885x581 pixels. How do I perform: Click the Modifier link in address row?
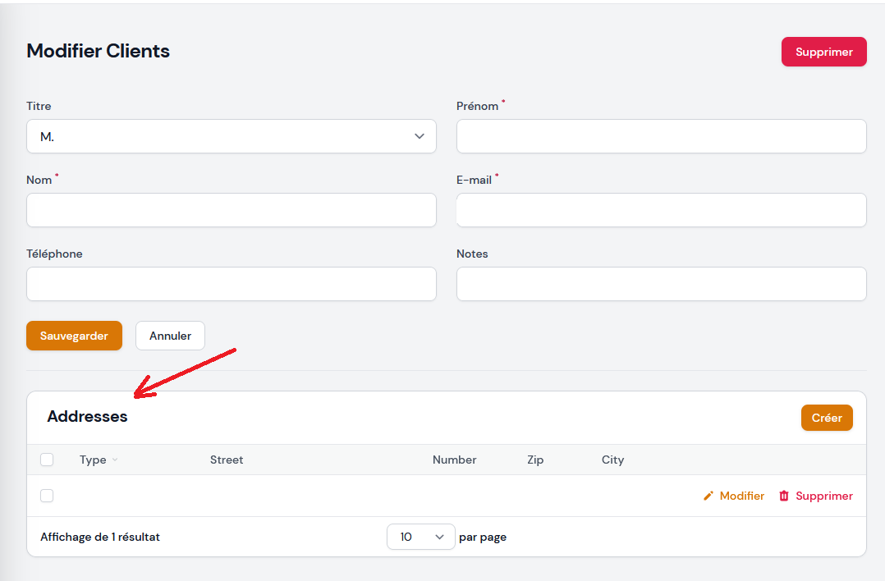pos(741,496)
